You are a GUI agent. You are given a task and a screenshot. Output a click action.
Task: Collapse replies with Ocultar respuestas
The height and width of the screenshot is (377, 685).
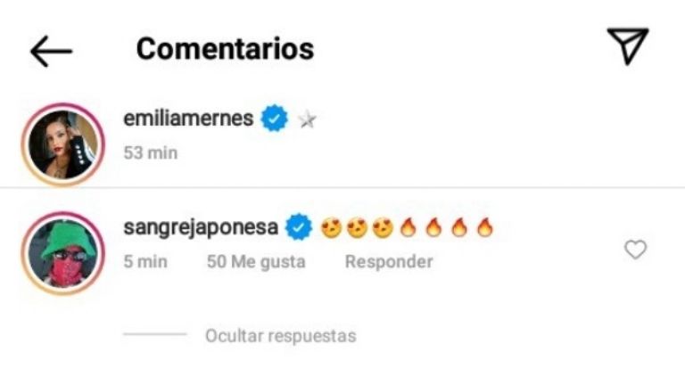pos(281,336)
